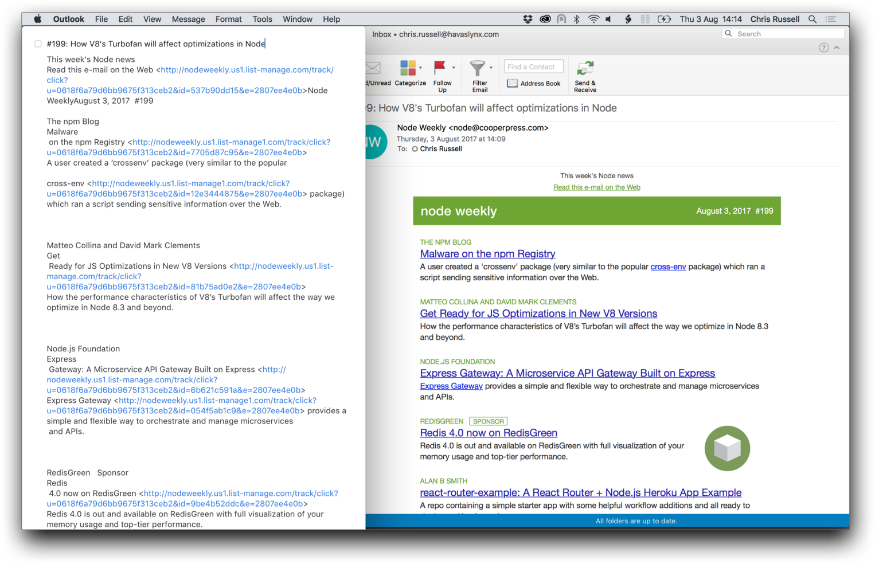Click the note title '#199: How V8's Turbofan'
The image size is (875, 564).
tap(156, 44)
